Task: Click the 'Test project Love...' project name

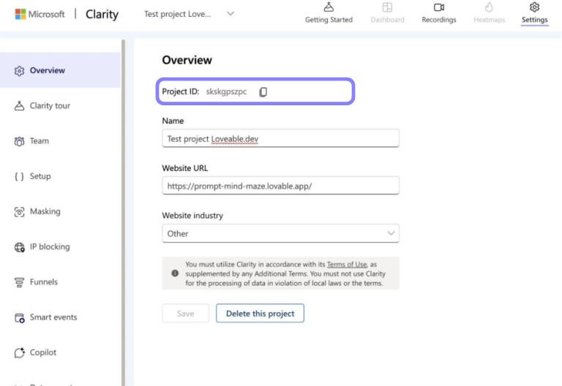Action: (177, 14)
